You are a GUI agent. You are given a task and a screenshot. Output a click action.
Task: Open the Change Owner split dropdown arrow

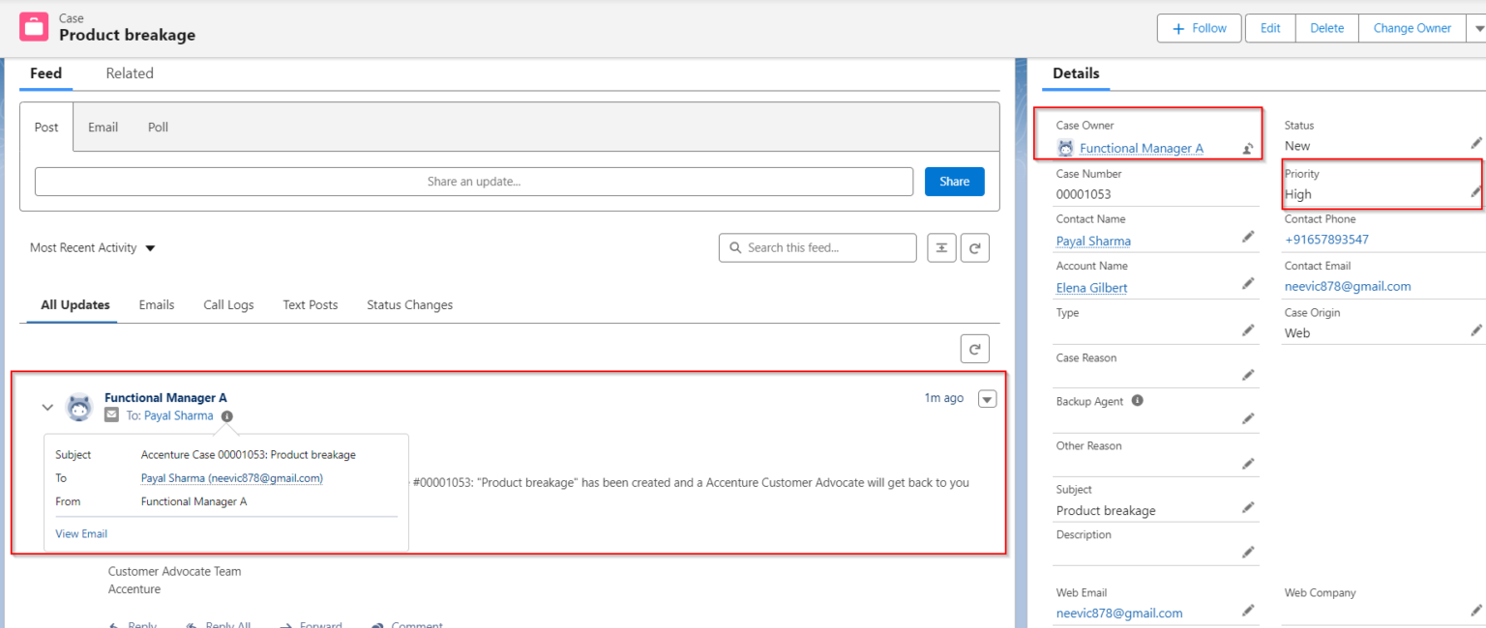tap(1478, 28)
